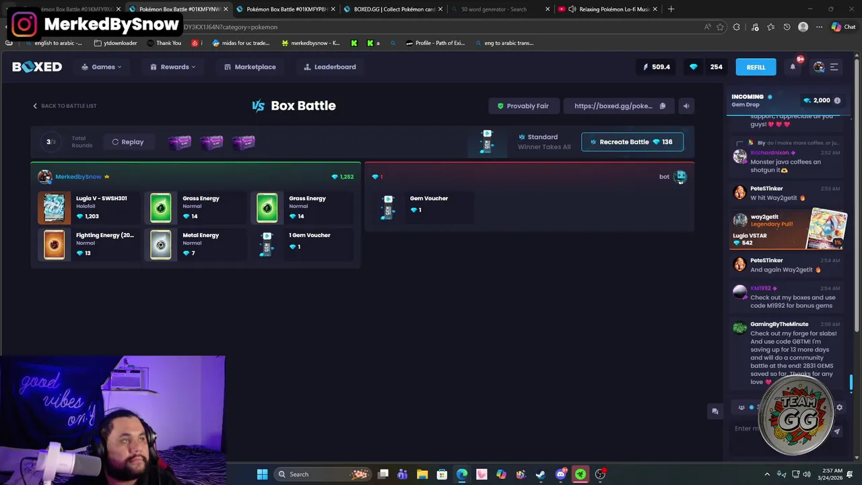Select the third purple box thumbnail
Viewport: 862px width, 485px height.
[243, 142]
